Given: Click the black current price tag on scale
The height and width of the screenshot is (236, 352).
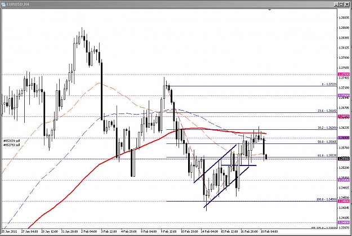Looking at the screenshot, I should point(344,159).
